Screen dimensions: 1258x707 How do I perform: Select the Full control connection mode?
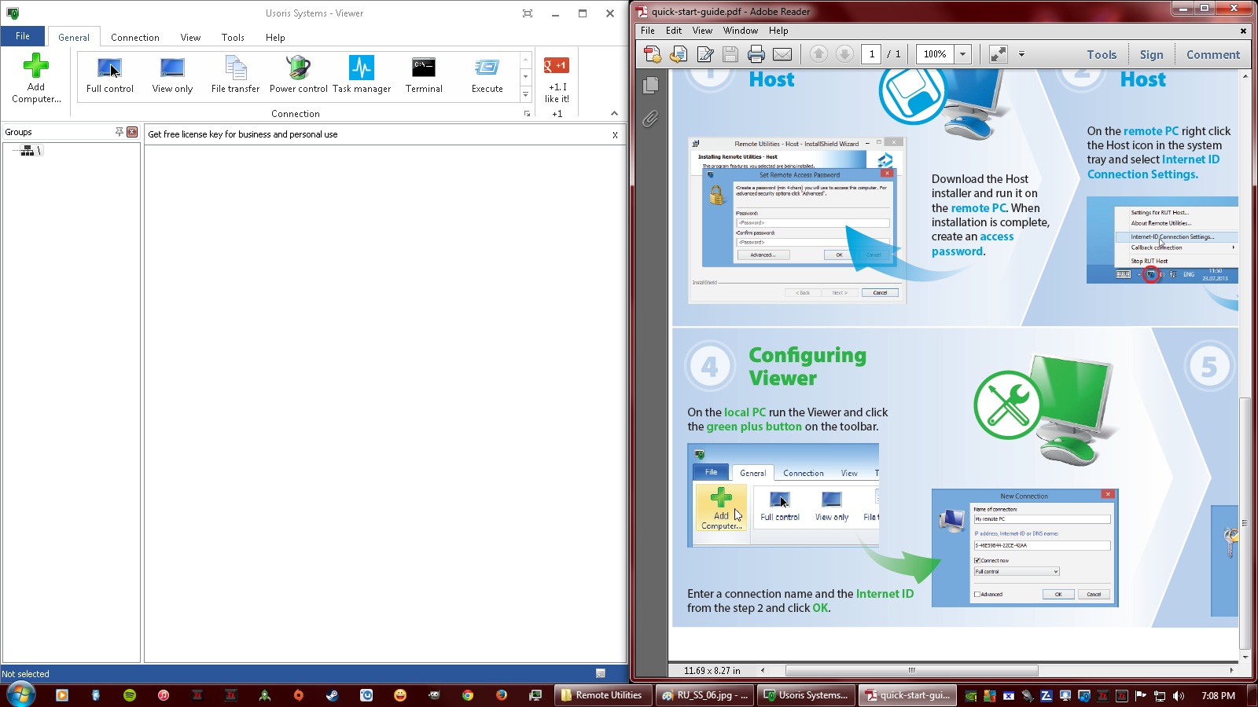tap(110, 75)
